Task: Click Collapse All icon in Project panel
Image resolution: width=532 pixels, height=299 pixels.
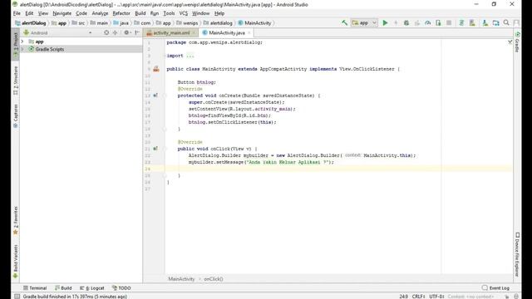Action: (x=115, y=32)
